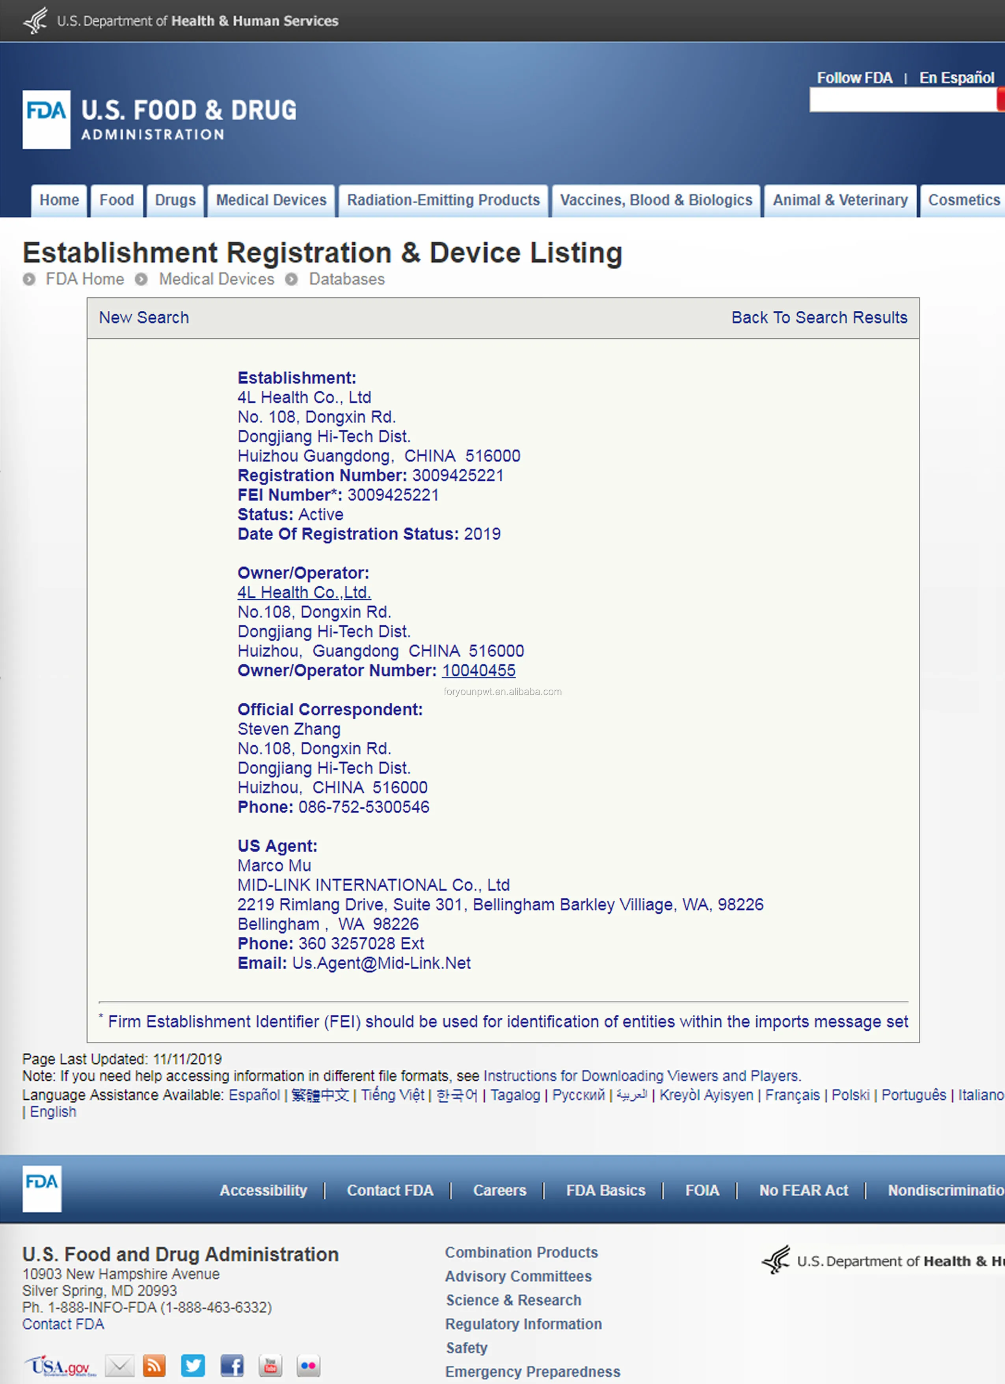Open FDA's Facebook icon
This screenshot has width=1005, height=1384.
pyautogui.click(x=232, y=1366)
